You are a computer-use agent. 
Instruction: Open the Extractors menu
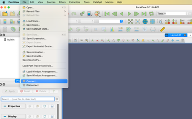pyautogui.click(x=74, y=2)
